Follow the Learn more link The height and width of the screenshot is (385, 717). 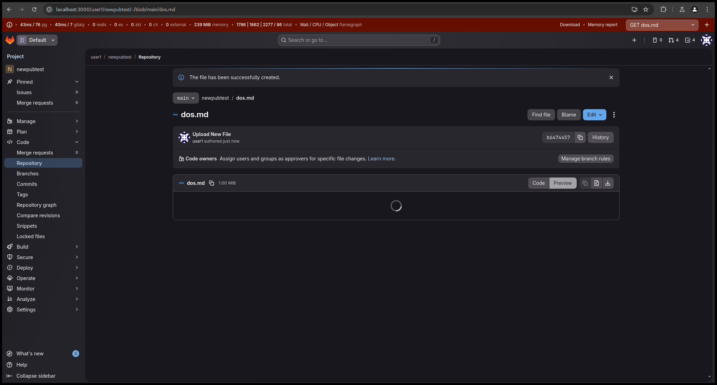[x=381, y=159]
